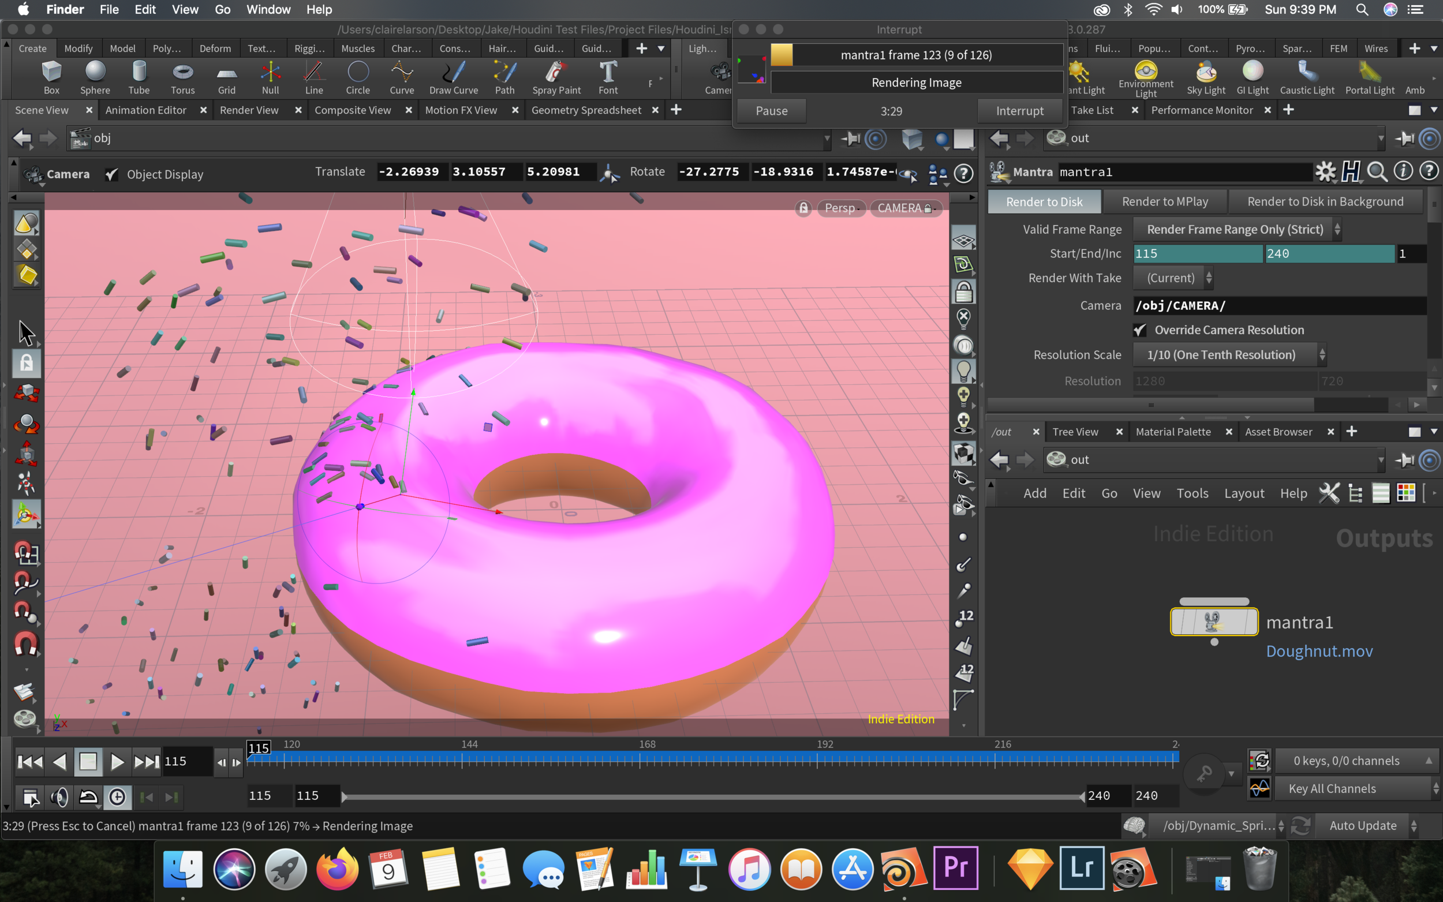Click Render to Disk in Background

coord(1325,201)
